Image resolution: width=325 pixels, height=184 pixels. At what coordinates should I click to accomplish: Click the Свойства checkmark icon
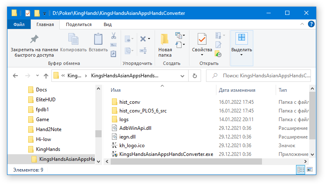click(x=202, y=39)
